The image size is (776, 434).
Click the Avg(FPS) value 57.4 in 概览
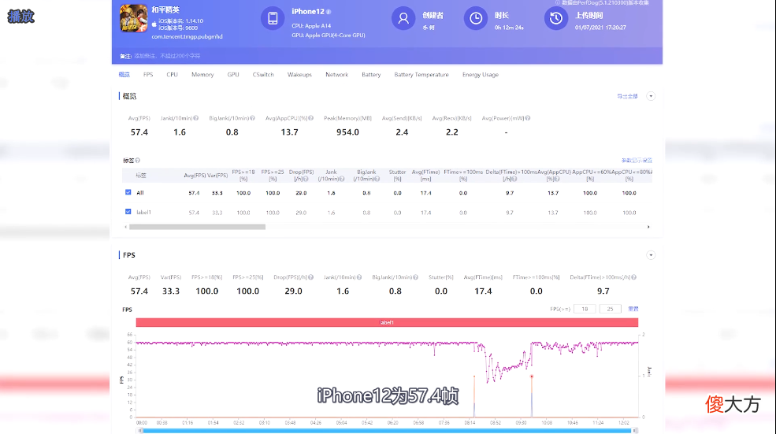coord(139,132)
